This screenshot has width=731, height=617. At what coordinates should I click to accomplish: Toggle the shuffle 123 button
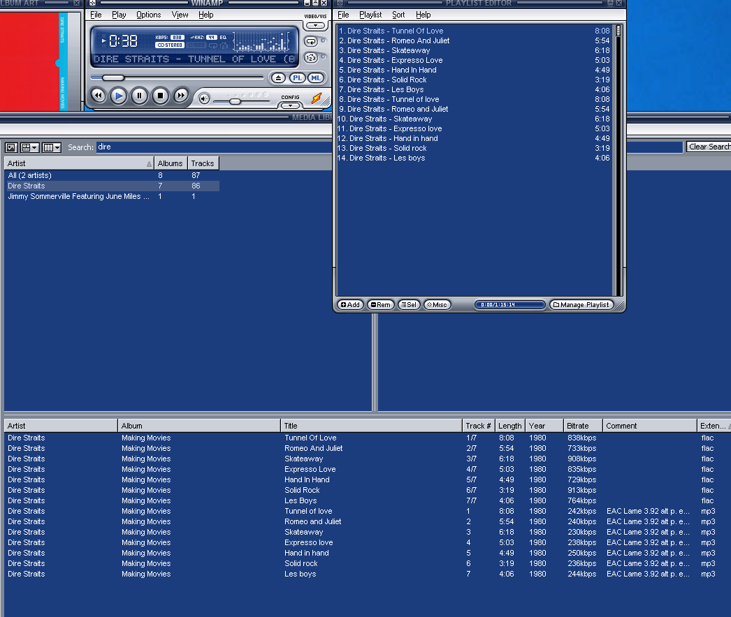click(311, 58)
